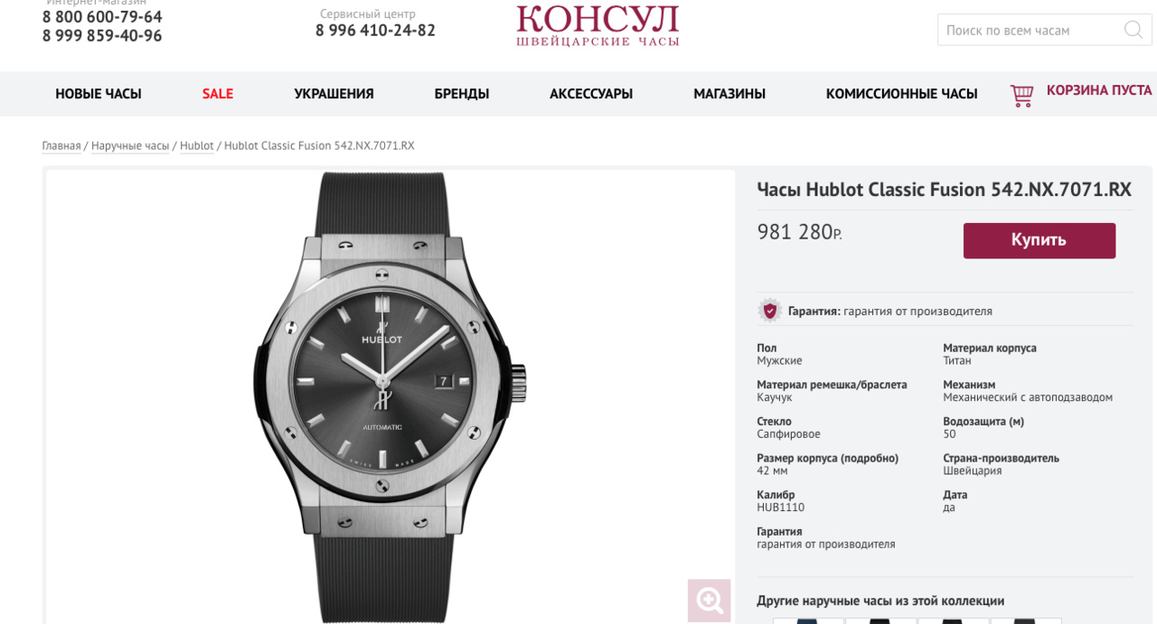
Task: Click the warranty shield icon
Action: tap(769, 311)
